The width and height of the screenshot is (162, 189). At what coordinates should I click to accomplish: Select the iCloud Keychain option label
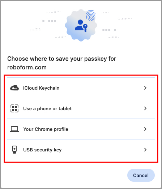(41, 88)
